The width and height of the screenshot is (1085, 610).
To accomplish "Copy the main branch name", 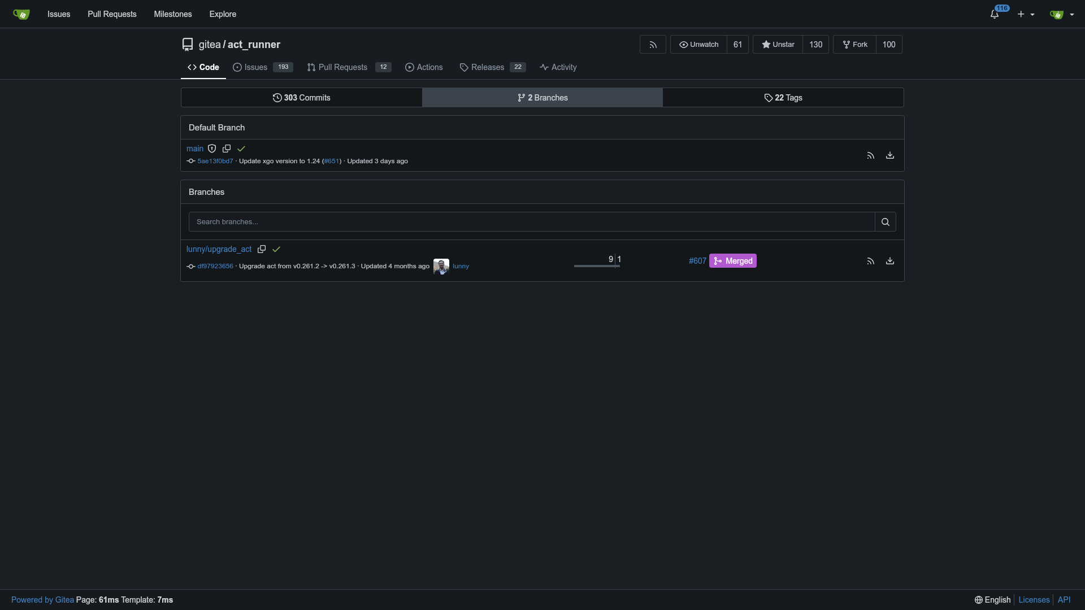I will (x=227, y=149).
